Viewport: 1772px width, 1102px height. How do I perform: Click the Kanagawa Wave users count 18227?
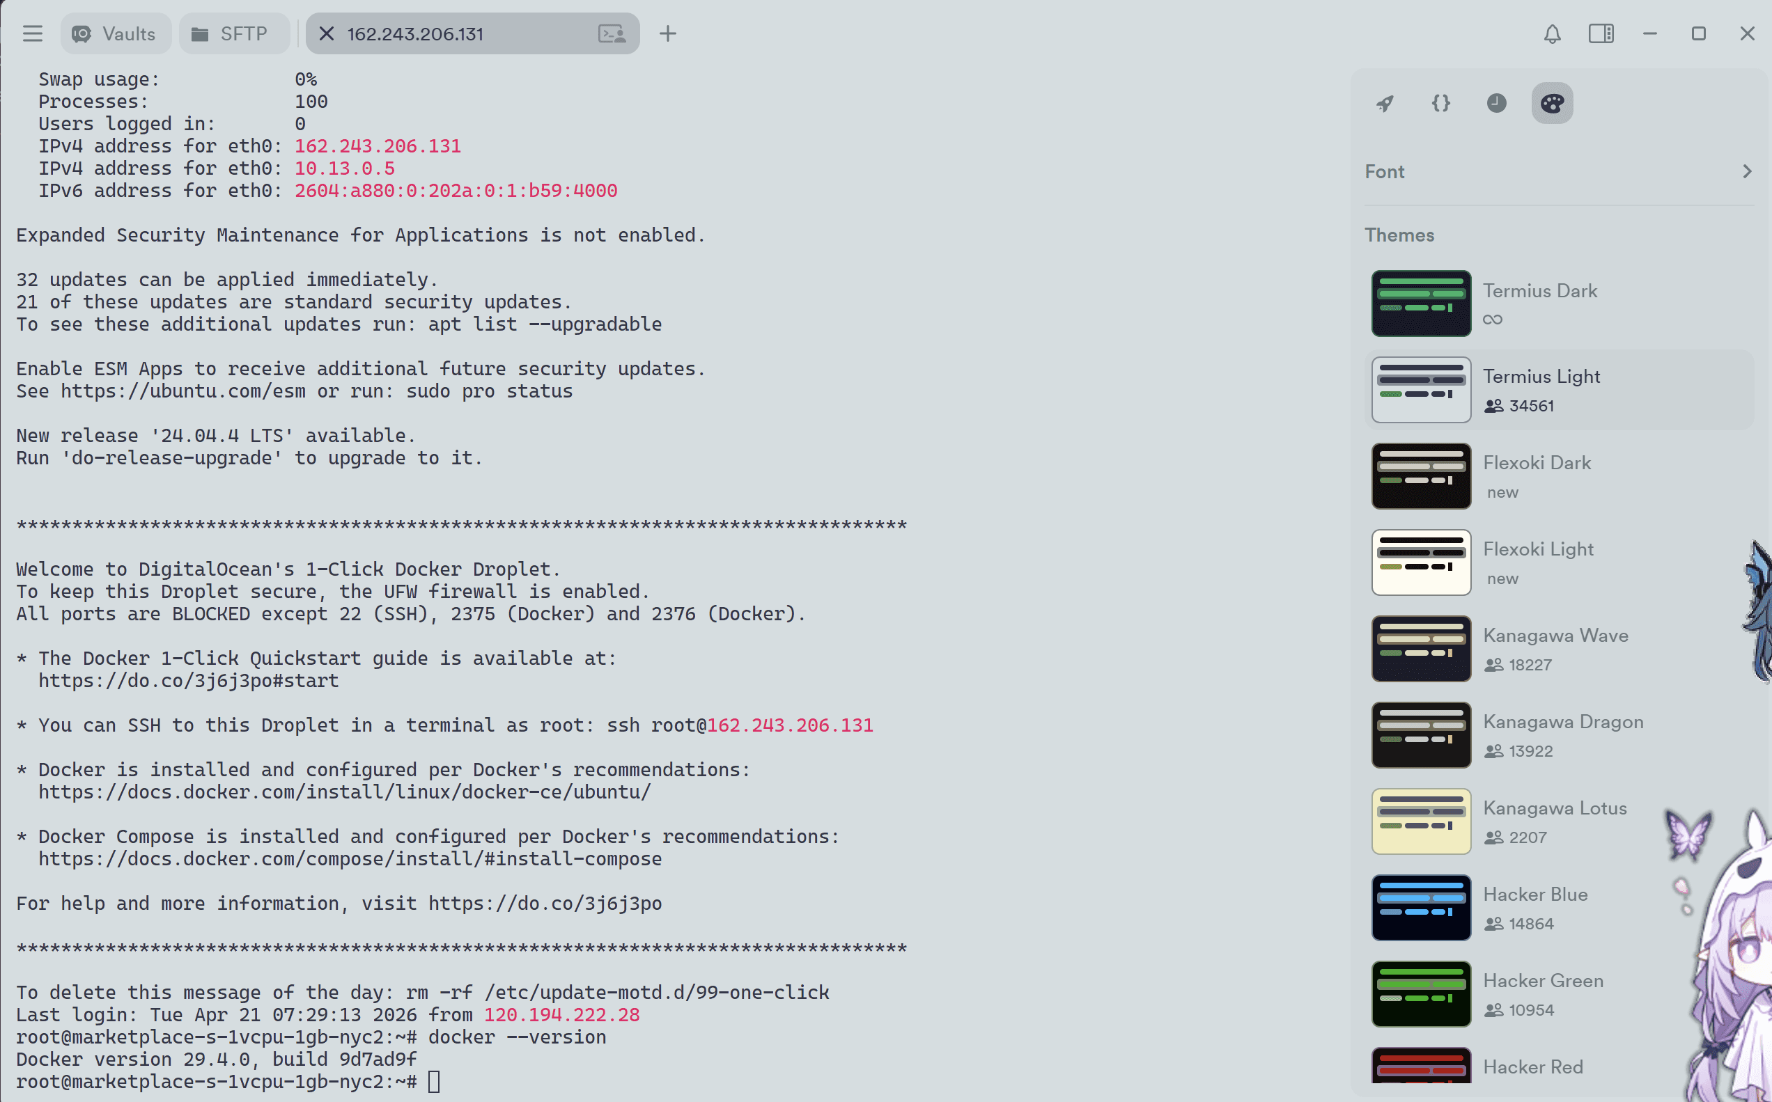click(1518, 665)
